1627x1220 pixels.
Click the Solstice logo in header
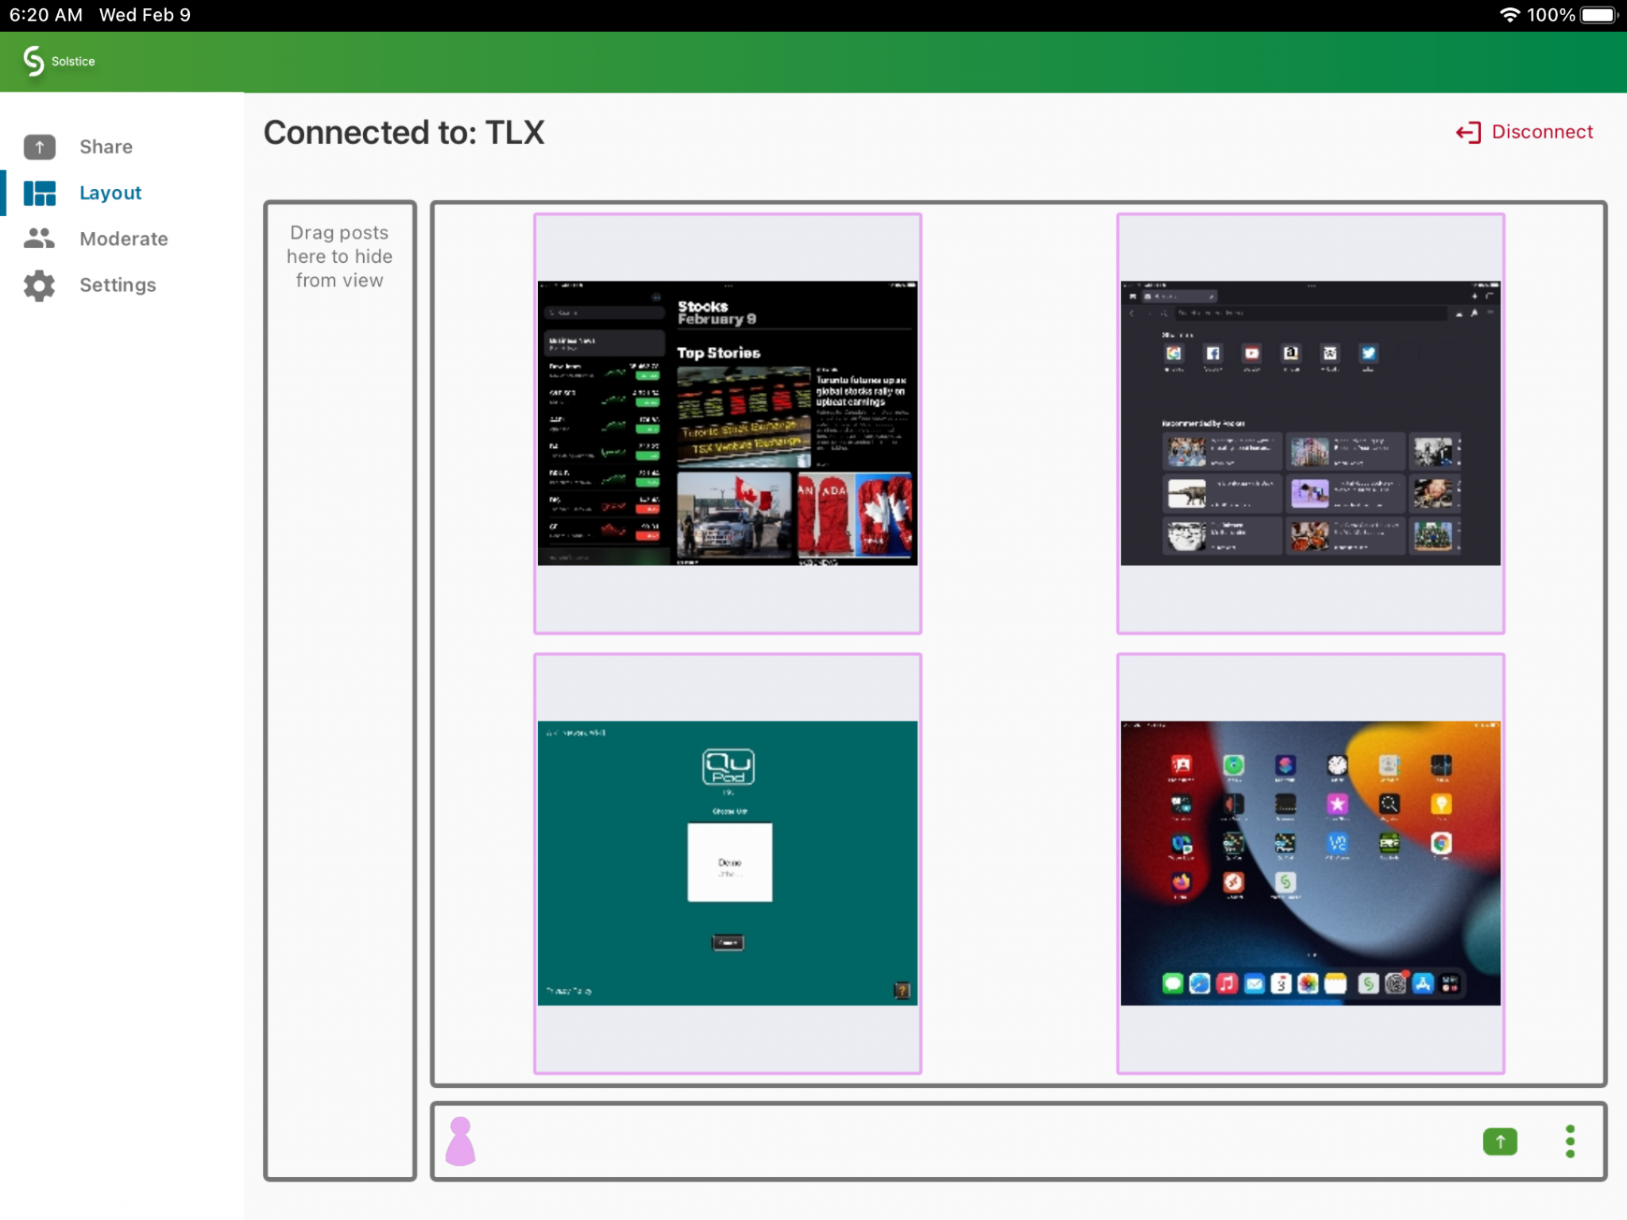pos(33,61)
